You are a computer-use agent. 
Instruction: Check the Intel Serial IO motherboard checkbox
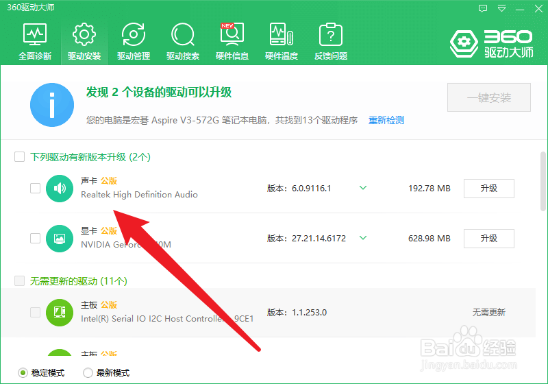tap(36, 312)
